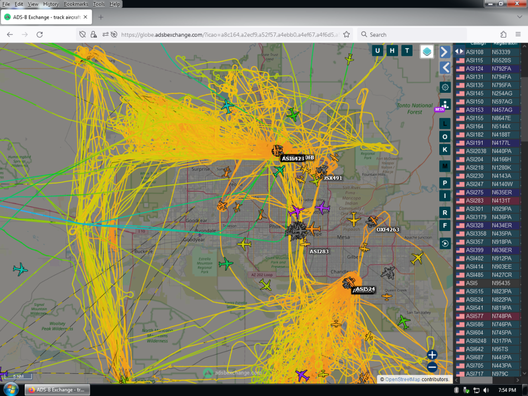Toggle the U filter button
Screen dimensions: 528x396
(377, 51)
